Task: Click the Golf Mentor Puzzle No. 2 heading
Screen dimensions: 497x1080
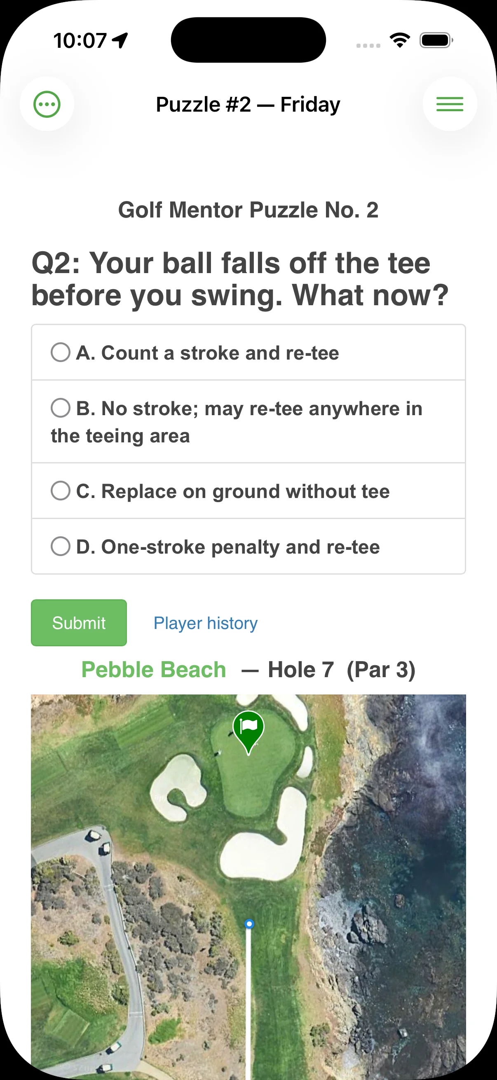Action: click(248, 210)
